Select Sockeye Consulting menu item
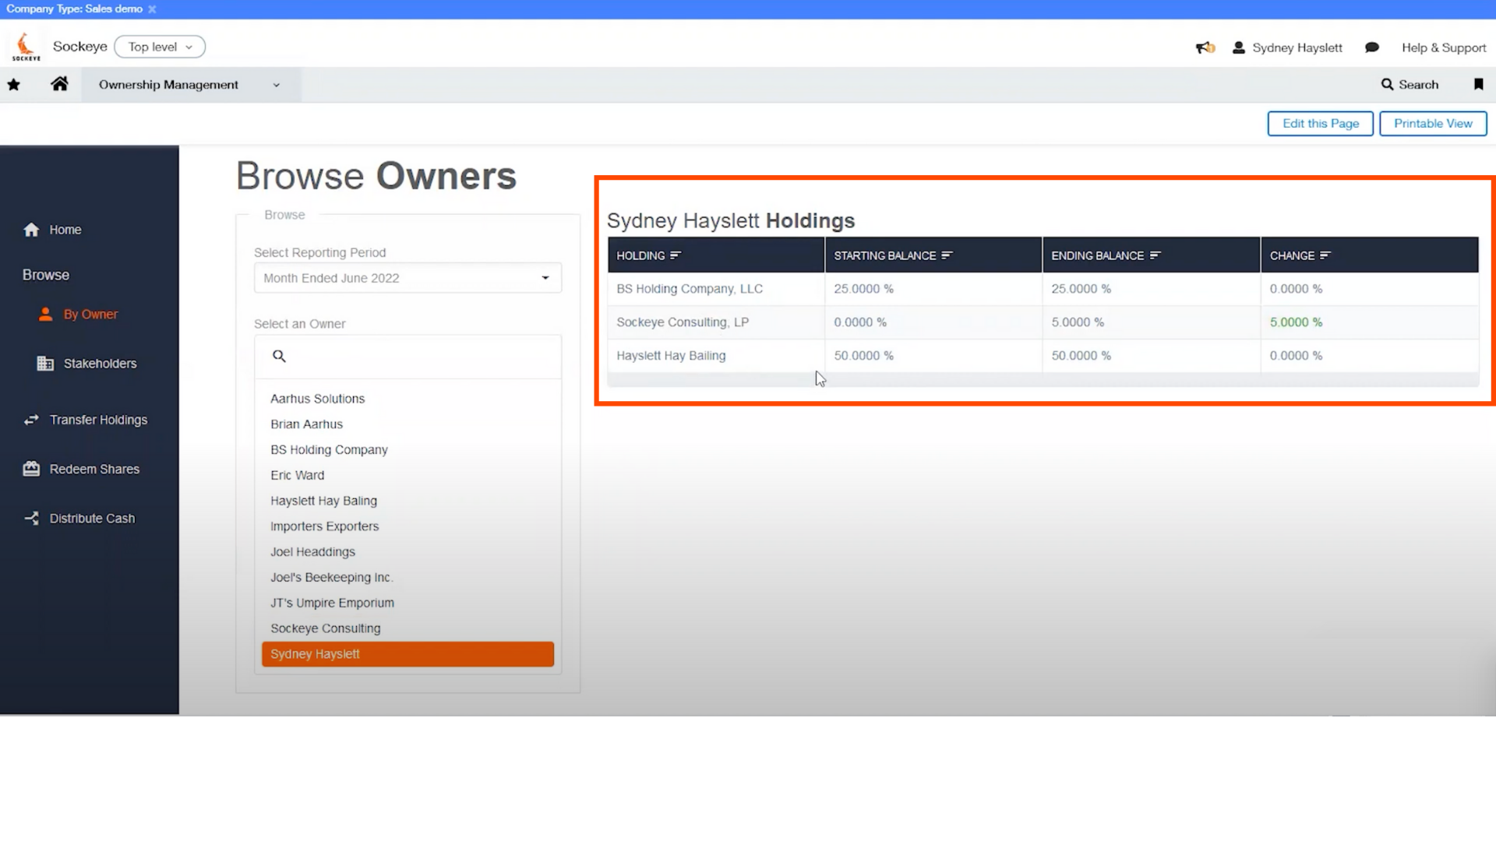1496x841 pixels. tap(326, 628)
